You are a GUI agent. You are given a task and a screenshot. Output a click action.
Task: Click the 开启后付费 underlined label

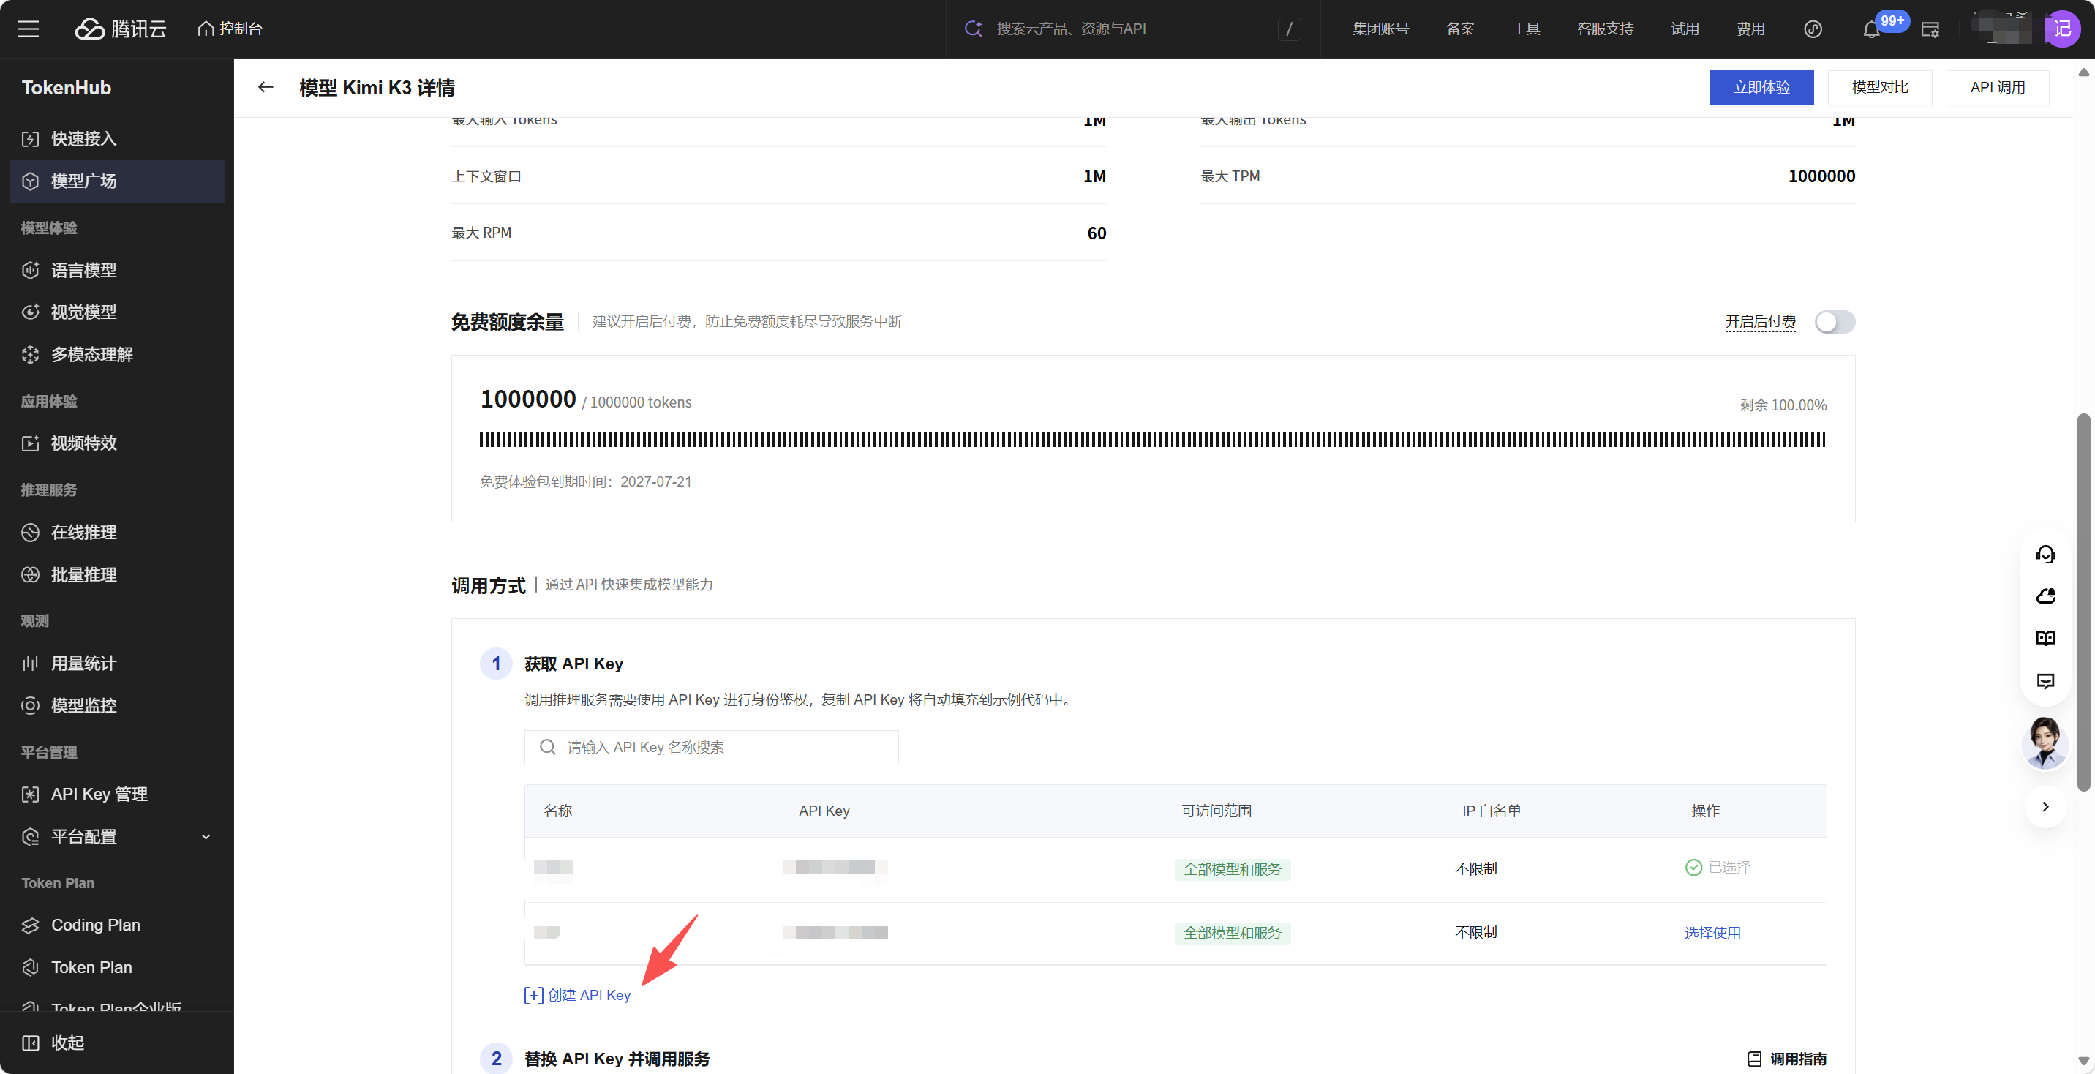(x=1761, y=322)
